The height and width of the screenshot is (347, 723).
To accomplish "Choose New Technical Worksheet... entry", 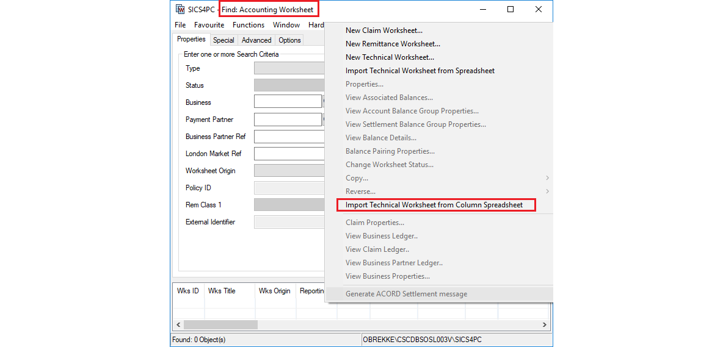I will point(390,57).
